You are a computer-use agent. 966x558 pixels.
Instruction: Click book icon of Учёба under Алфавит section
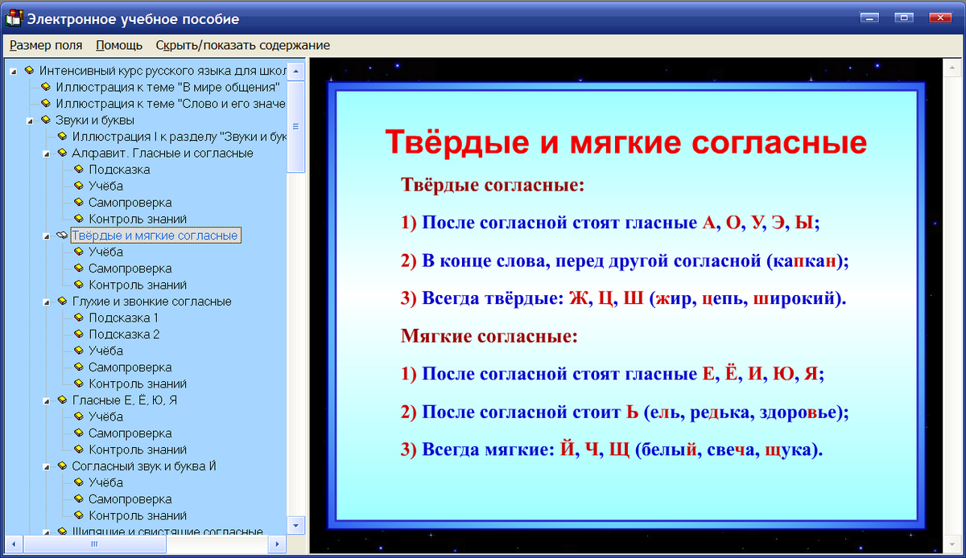click(x=79, y=186)
